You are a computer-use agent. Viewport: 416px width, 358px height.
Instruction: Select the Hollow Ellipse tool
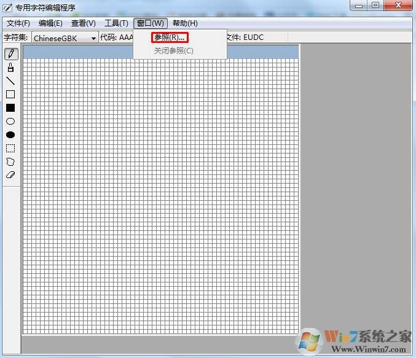pyautogui.click(x=10, y=122)
